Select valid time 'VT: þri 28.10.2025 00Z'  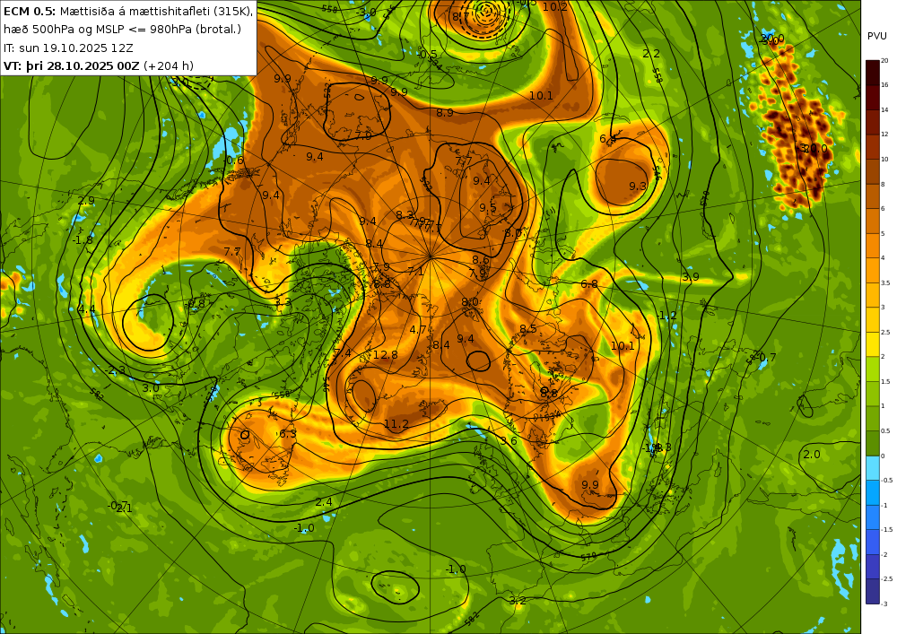(x=72, y=65)
